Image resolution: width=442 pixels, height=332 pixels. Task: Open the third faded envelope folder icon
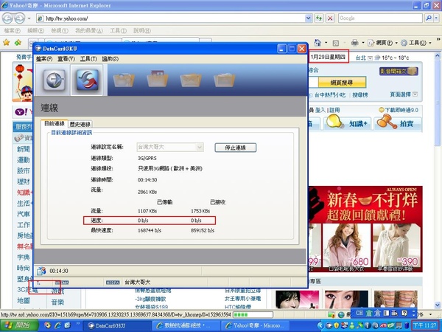[191, 80]
